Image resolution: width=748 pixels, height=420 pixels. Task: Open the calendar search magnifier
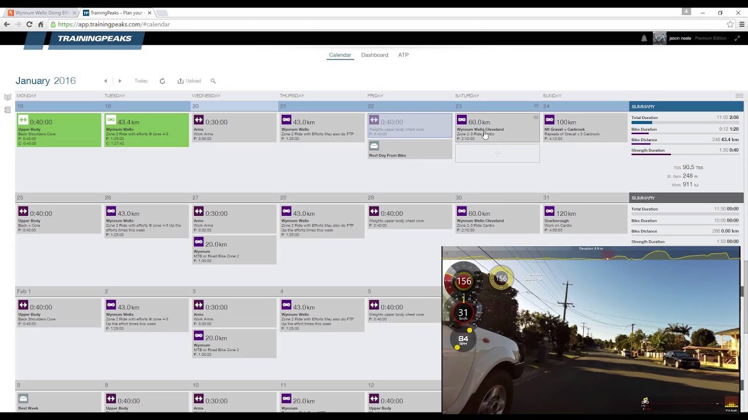coord(213,81)
